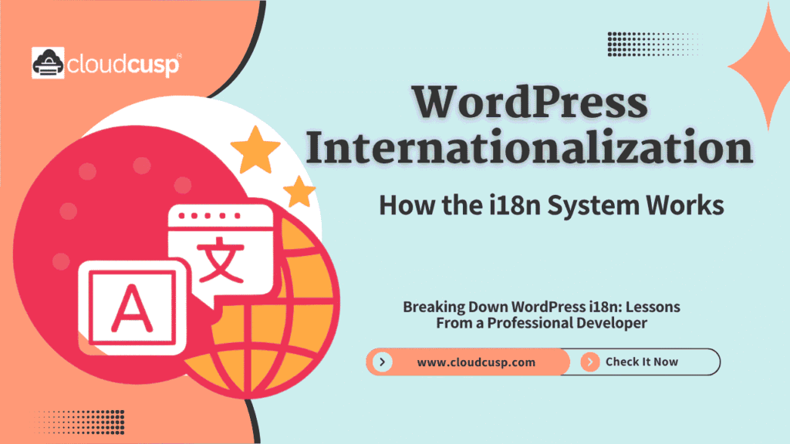Click 'Breaking Down WordPress i18n: Lessons' line
The image size is (790, 444).
click(x=542, y=307)
